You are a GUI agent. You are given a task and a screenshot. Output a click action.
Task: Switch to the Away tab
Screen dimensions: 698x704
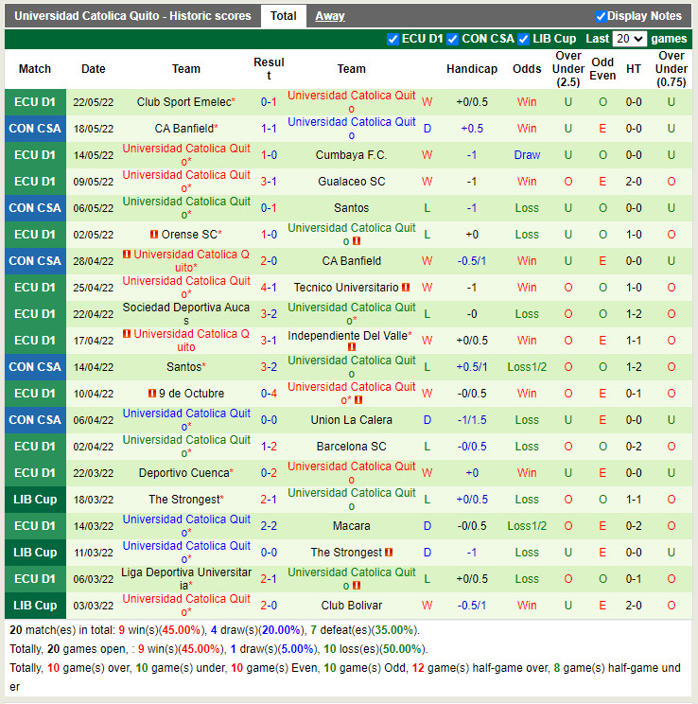330,16
